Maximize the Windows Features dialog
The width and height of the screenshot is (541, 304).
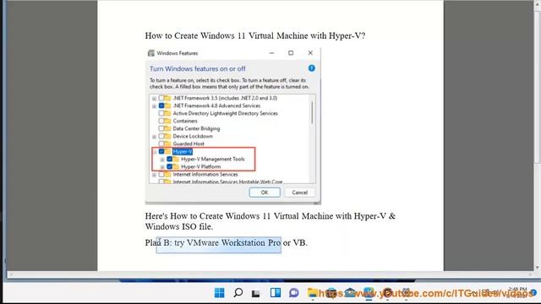291,52
